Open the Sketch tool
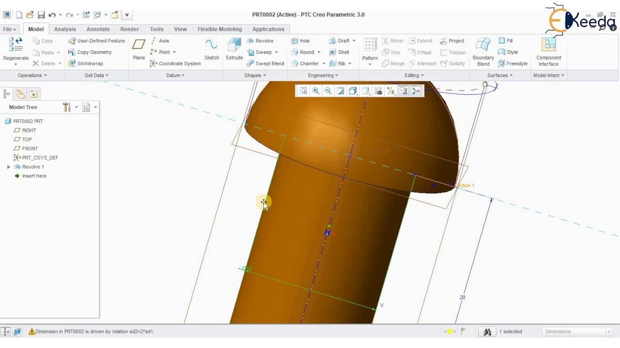 tap(211, 49)
